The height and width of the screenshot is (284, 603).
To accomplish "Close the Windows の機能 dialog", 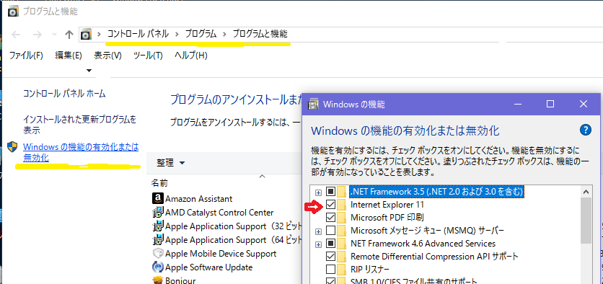I will 584,104.
